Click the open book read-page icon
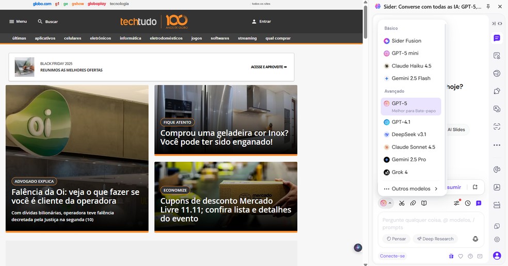 (424, 203)
